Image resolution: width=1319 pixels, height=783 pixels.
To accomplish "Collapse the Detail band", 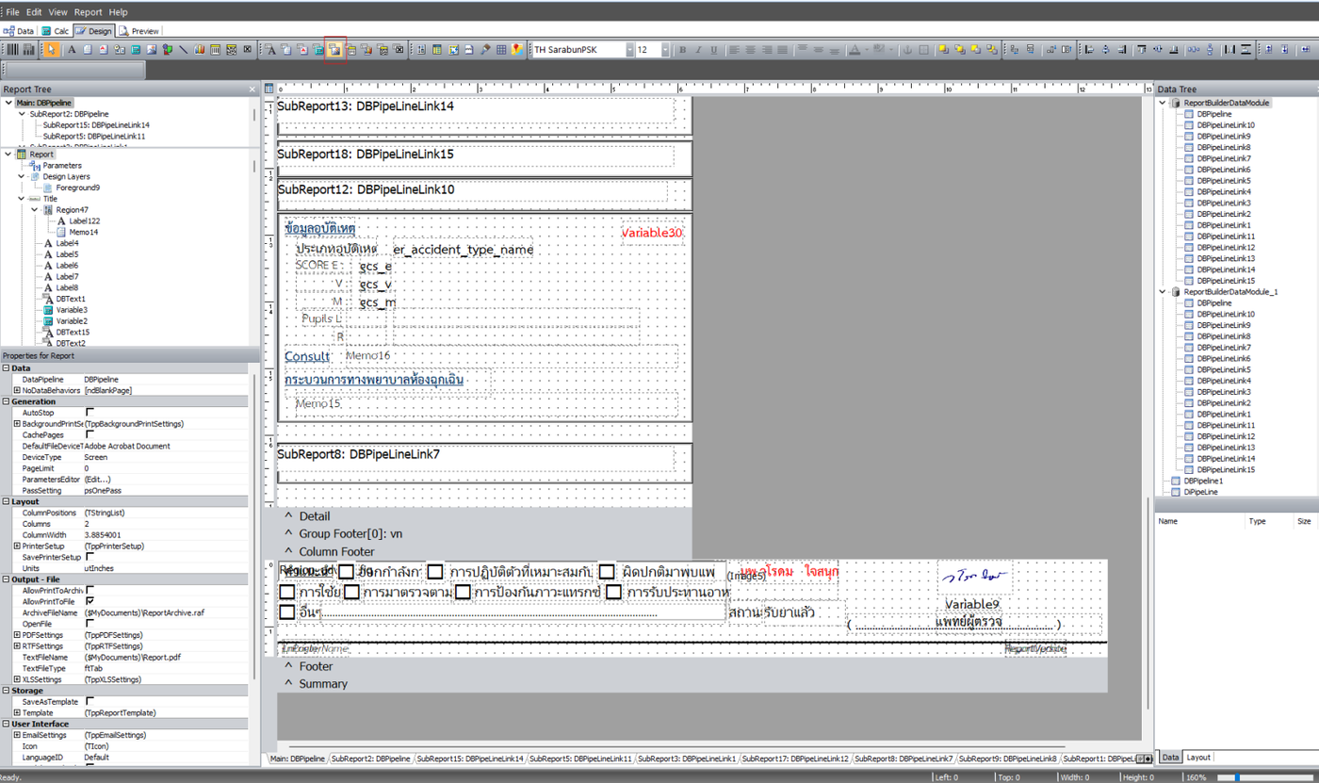I will point(288,516).
